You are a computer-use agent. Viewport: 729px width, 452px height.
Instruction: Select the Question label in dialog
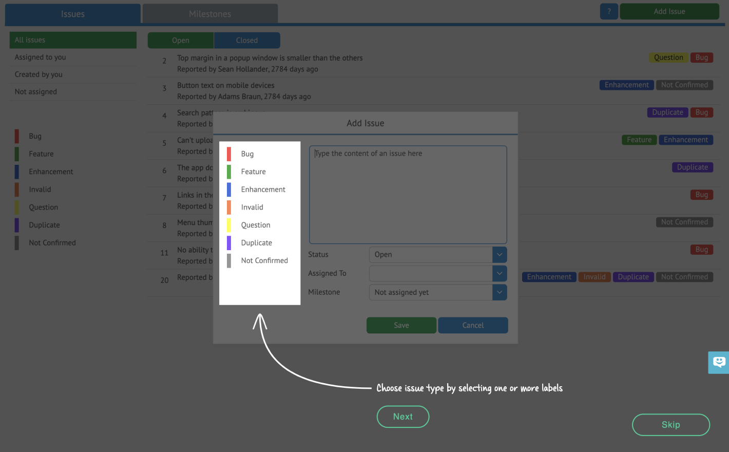point(255,225)
